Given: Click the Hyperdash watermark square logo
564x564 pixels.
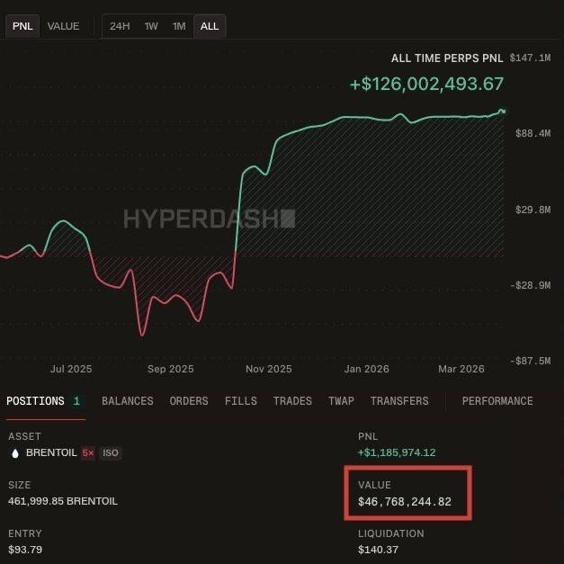Looking at the screenshot, I should click(x=288, y=219).
